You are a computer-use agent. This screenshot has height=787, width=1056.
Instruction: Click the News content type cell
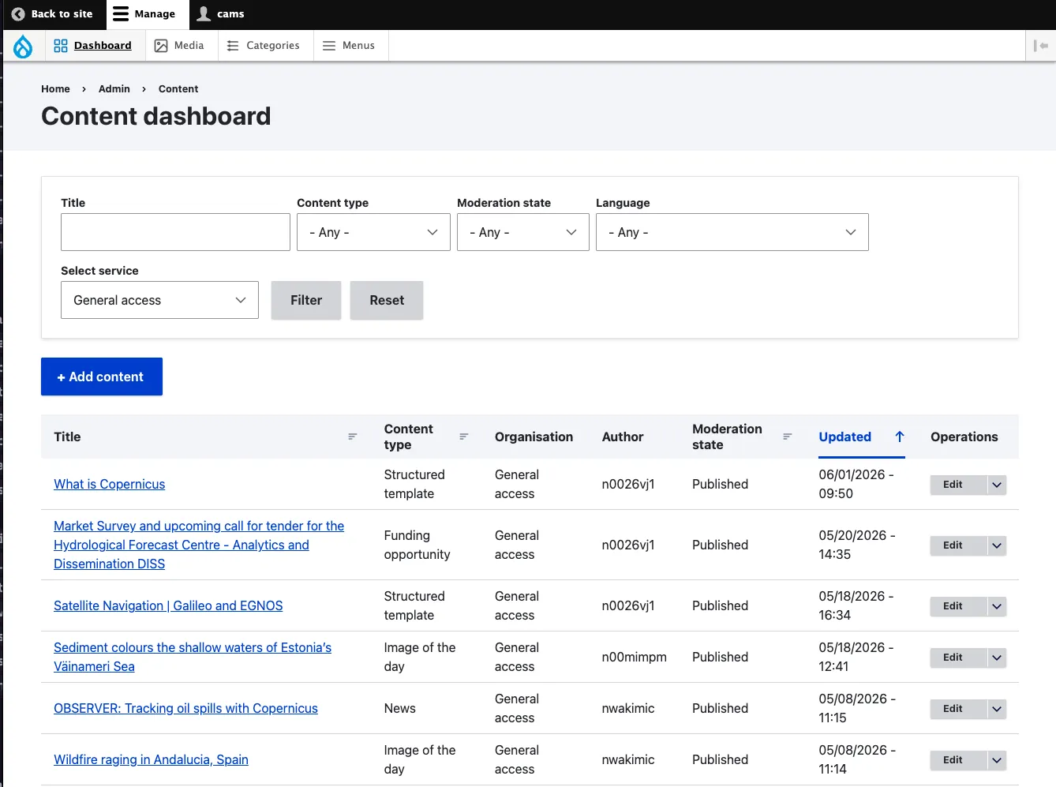coord(399,708)
